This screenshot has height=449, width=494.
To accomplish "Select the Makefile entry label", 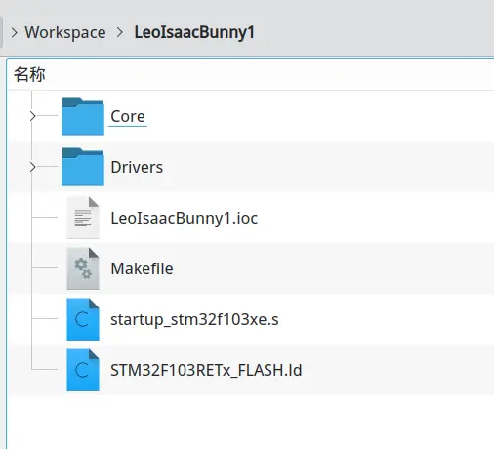I will (142, 268).
